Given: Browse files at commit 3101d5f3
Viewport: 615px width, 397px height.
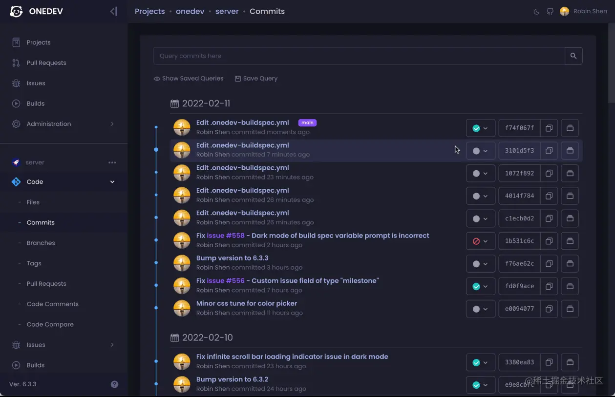Looking at the screenshot, I should pyautogui.click(x=570, y=151).
